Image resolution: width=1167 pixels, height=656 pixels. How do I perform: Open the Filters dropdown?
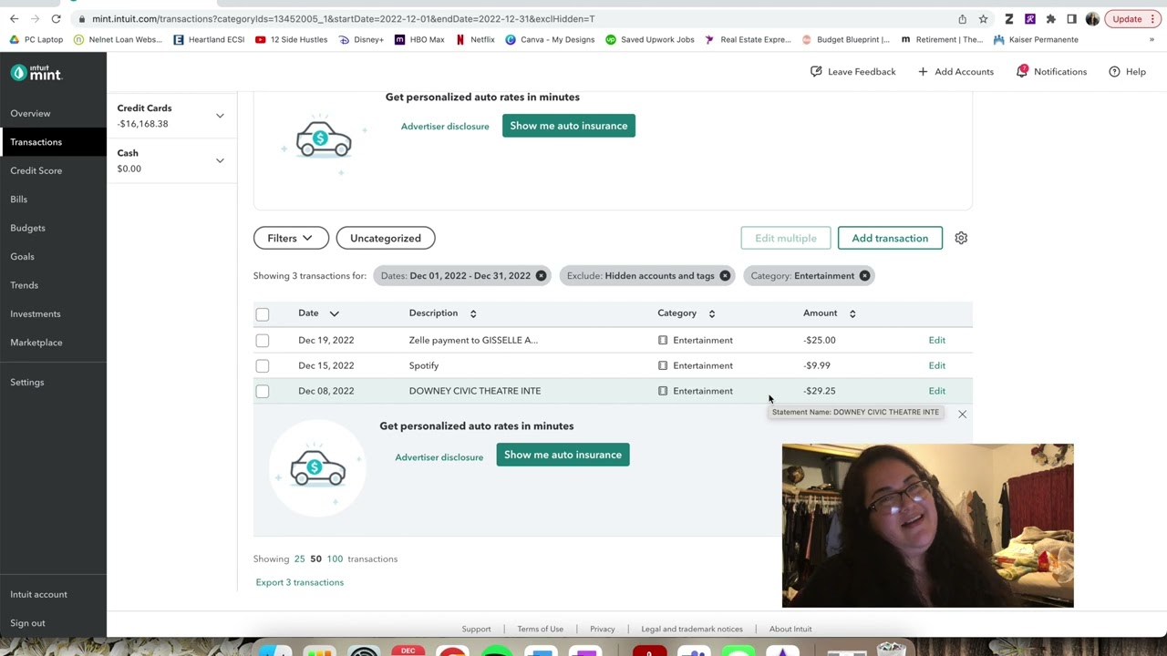291,238
